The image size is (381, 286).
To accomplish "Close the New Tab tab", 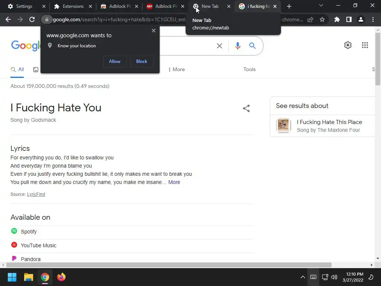I will [229, 6].
